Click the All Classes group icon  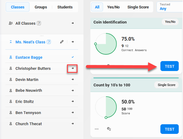tap(11, 23)
